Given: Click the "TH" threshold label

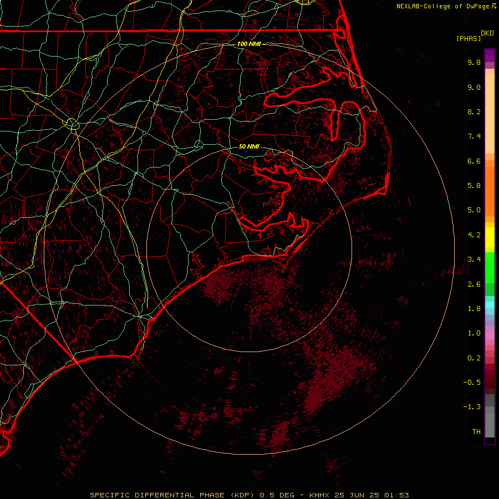Looking at the screenshot, I should click(476, 432).
